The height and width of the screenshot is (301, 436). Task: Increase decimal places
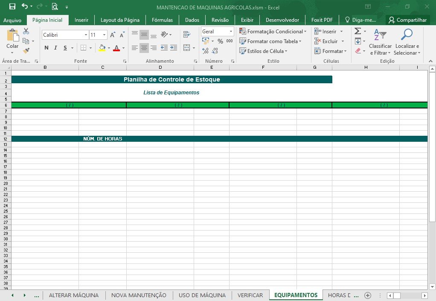(x=206, y=51)
